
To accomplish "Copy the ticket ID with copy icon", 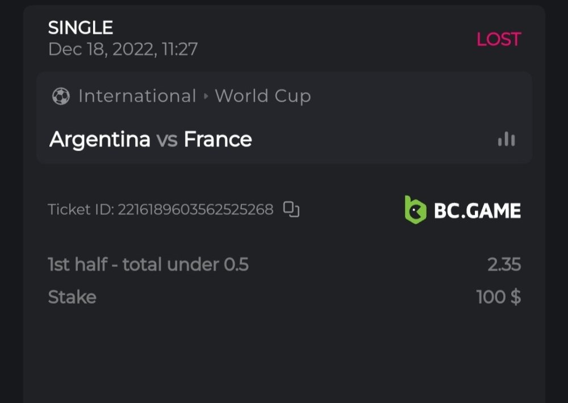I will tap(291, 209).
